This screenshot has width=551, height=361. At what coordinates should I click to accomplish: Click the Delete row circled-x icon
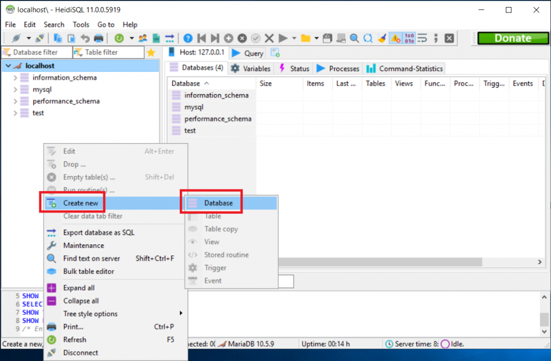click(242, 38)
